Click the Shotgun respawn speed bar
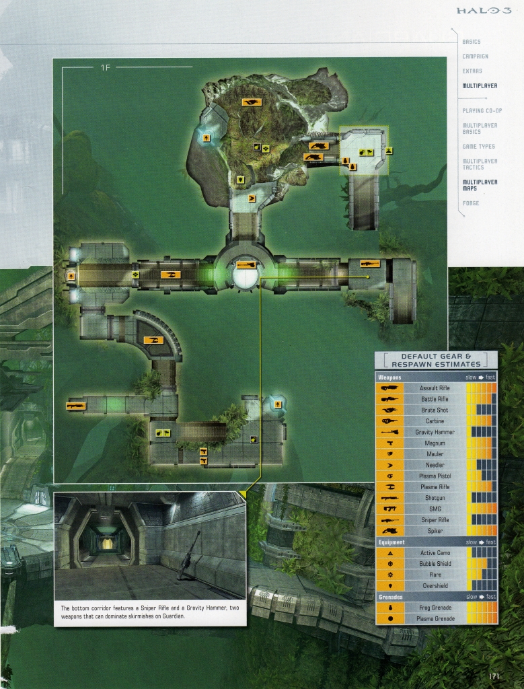 click(482, 498)
